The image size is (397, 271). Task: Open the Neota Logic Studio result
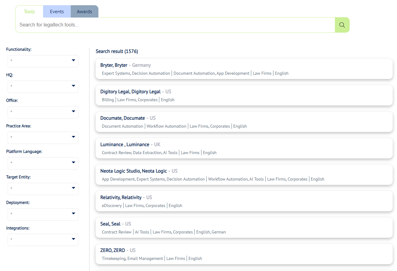[244, 175]
